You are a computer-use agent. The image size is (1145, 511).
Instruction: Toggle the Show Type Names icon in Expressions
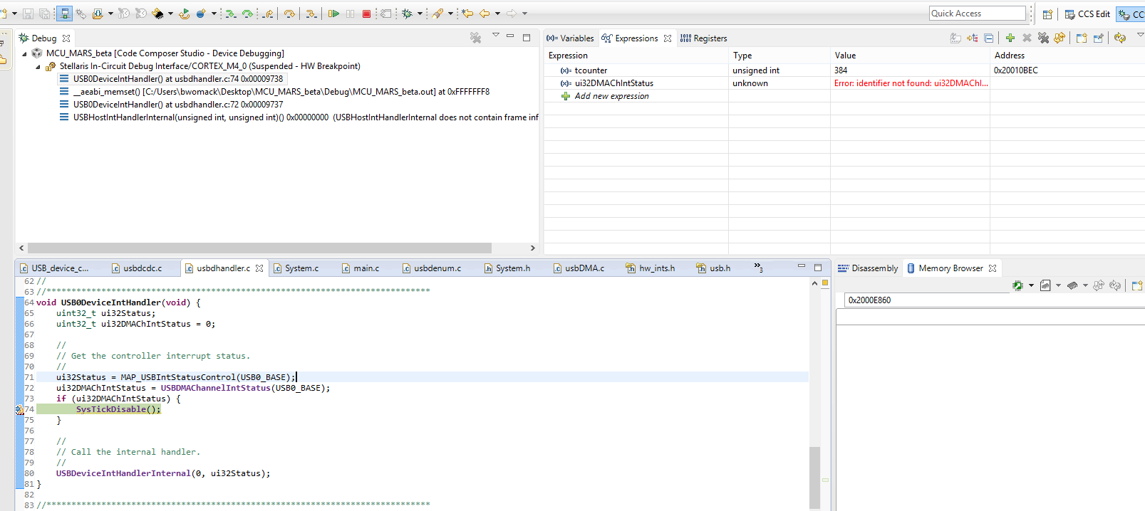[x=955, y=38]
